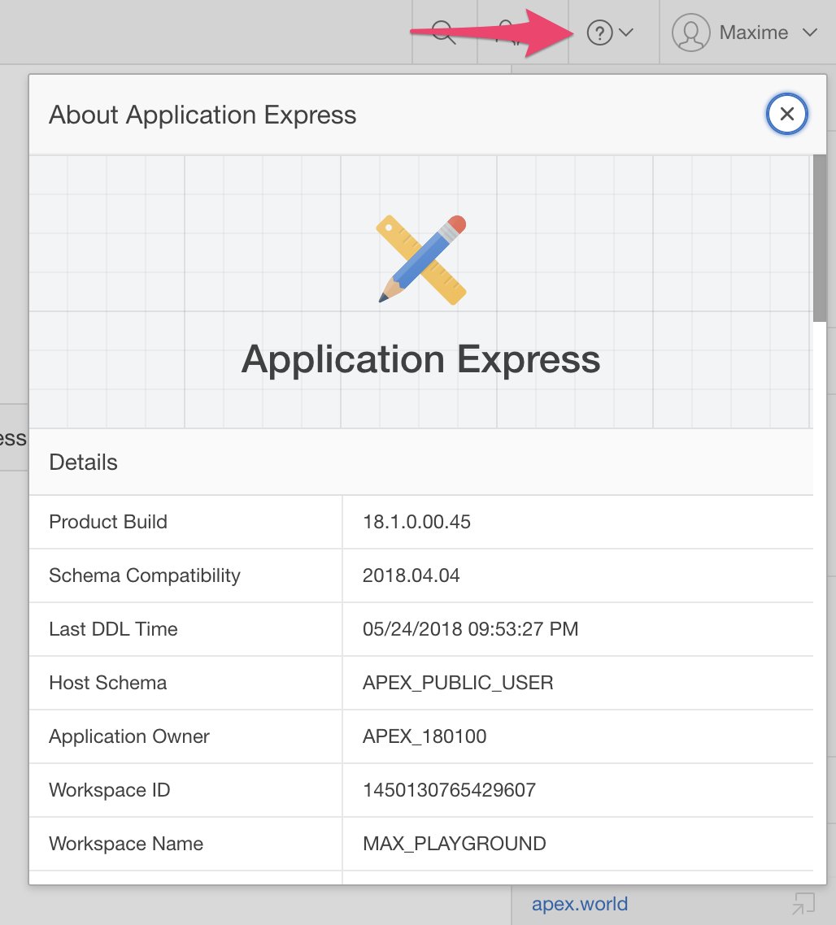This screenshot has width=836, height=925.
Task: Click the Application Owner label
Action: point(129,736)
